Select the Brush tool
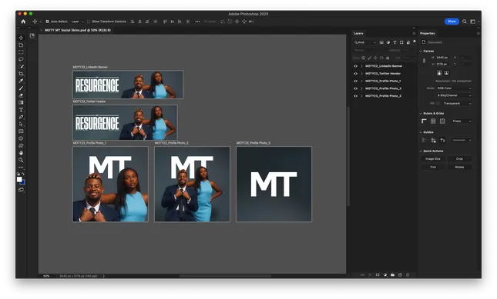 [x=21, y=88]
